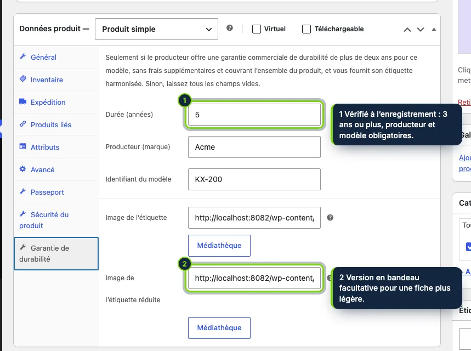Show the Avancé tab
This screenshot has height=351, width=471.
[x=56, y=170]
